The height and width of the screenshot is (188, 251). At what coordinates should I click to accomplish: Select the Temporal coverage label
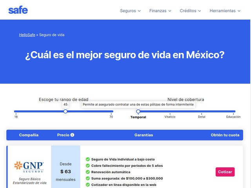(x=138, y=117)
